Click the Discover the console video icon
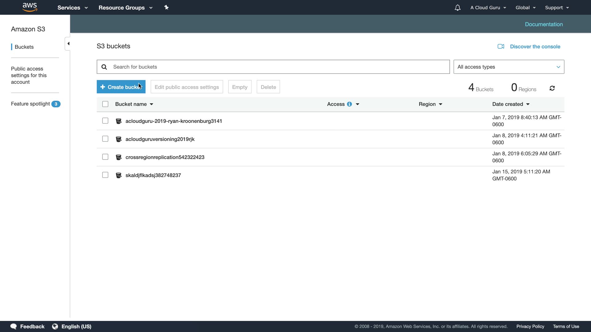The height and width of the screenshot is (332, 591). point(501,46)
